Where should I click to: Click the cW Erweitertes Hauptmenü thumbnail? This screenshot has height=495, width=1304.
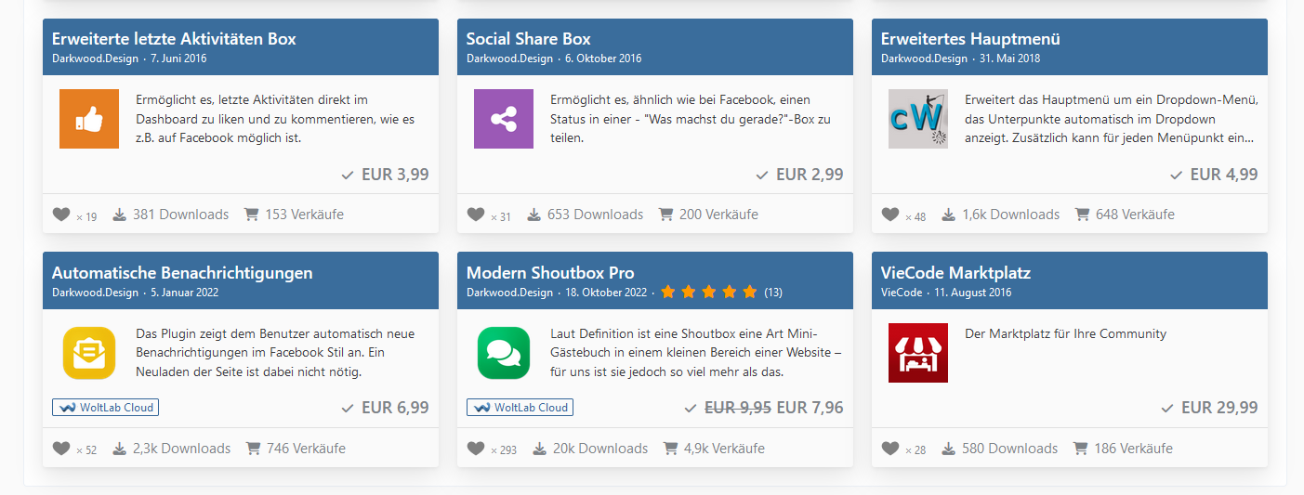pyautogui.click(x=918, y=119)
